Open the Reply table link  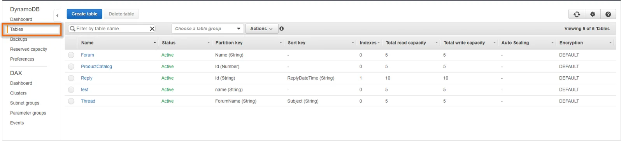pyautogui.click(x=87, y=78)
